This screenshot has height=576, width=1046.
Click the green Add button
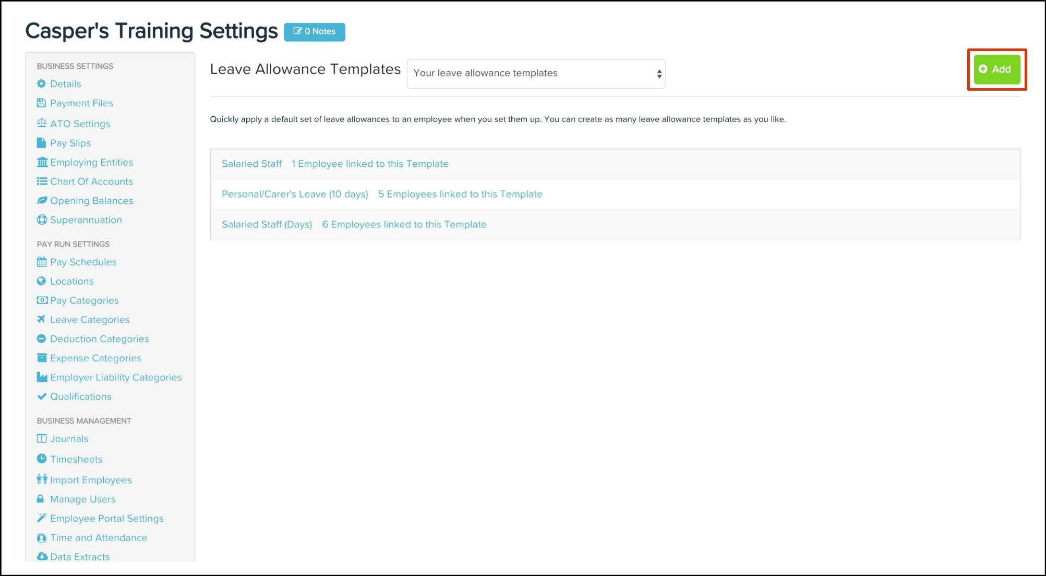point(996,69)
